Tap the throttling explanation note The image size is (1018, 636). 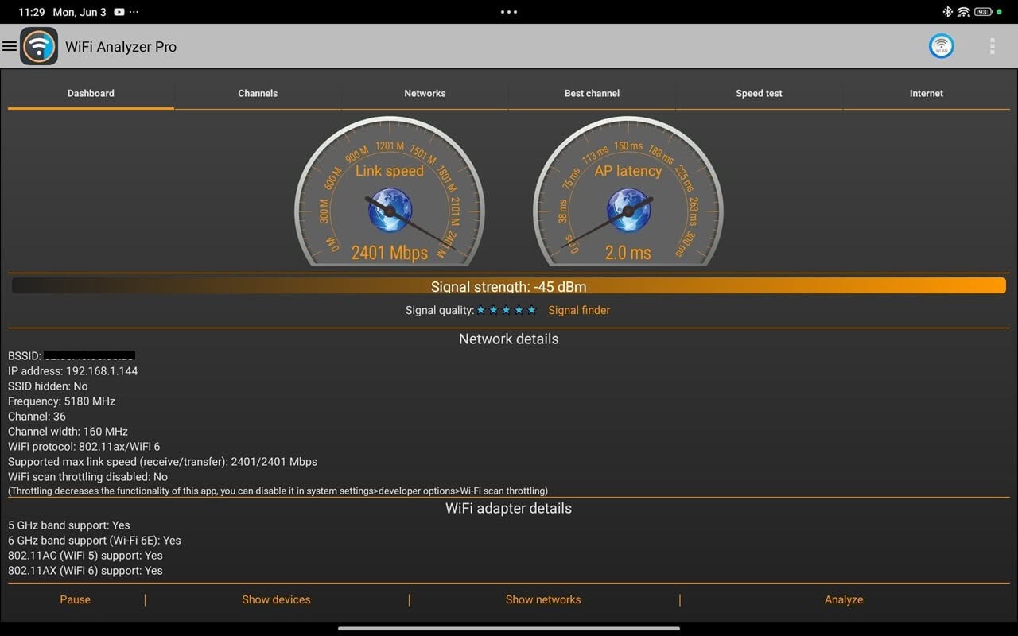[x=278, y=491]
